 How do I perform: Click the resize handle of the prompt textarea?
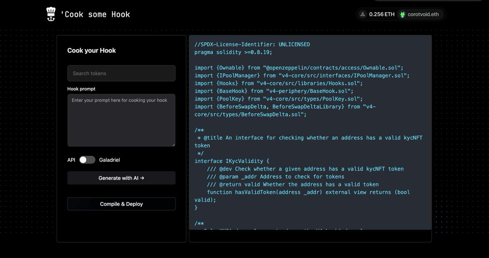coord(173,144)
